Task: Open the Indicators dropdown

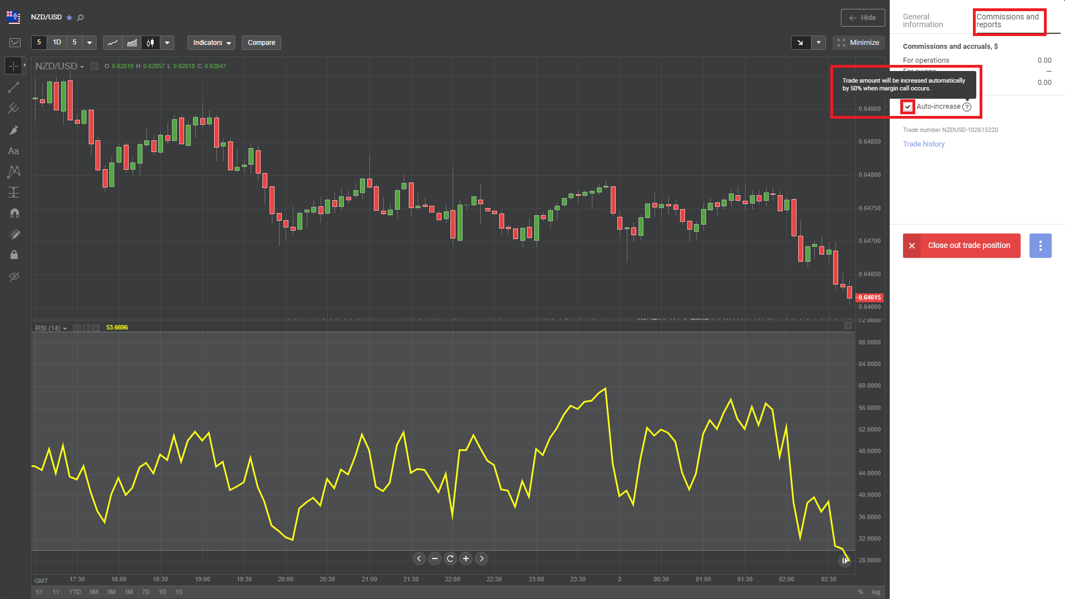Action: tap(211, 43)
